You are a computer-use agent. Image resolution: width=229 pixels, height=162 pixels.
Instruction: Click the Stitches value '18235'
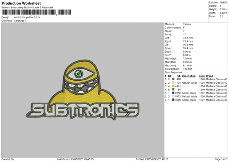pyautogui.click(x=223, y=3)
